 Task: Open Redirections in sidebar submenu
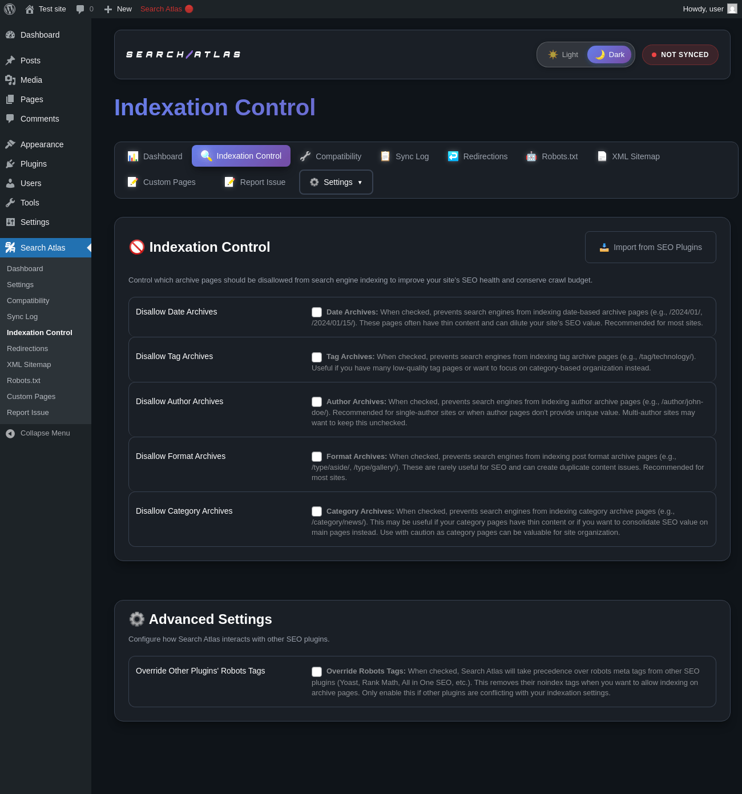click(x=27, y=349)
